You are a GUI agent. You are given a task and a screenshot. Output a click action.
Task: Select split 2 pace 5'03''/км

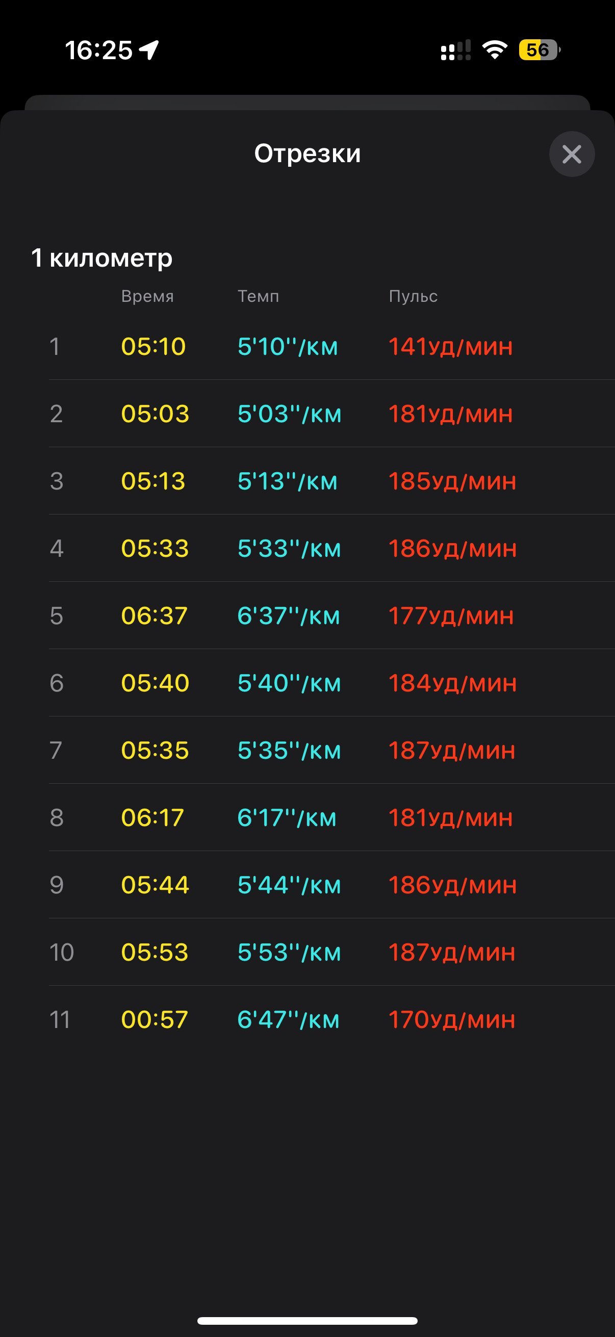tap(290, 414)
